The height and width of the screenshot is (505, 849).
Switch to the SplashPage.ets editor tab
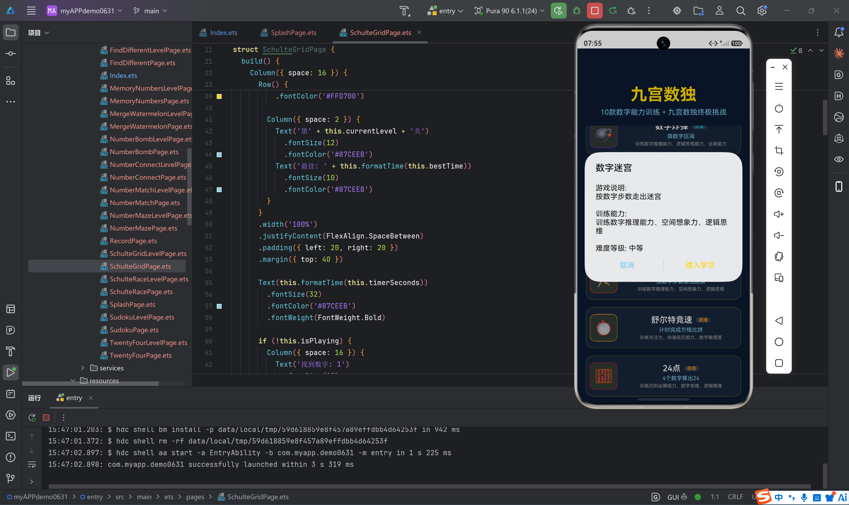(289, 33)
